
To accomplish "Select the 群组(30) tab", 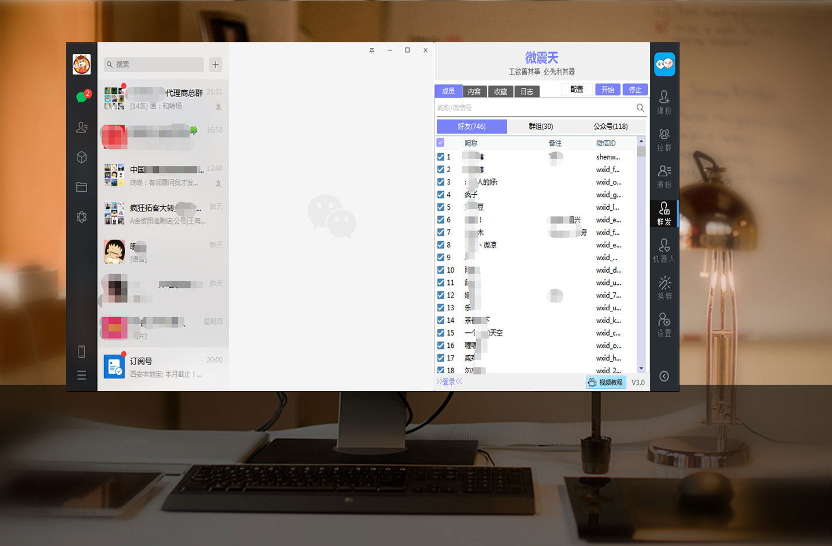I will 541,126.
